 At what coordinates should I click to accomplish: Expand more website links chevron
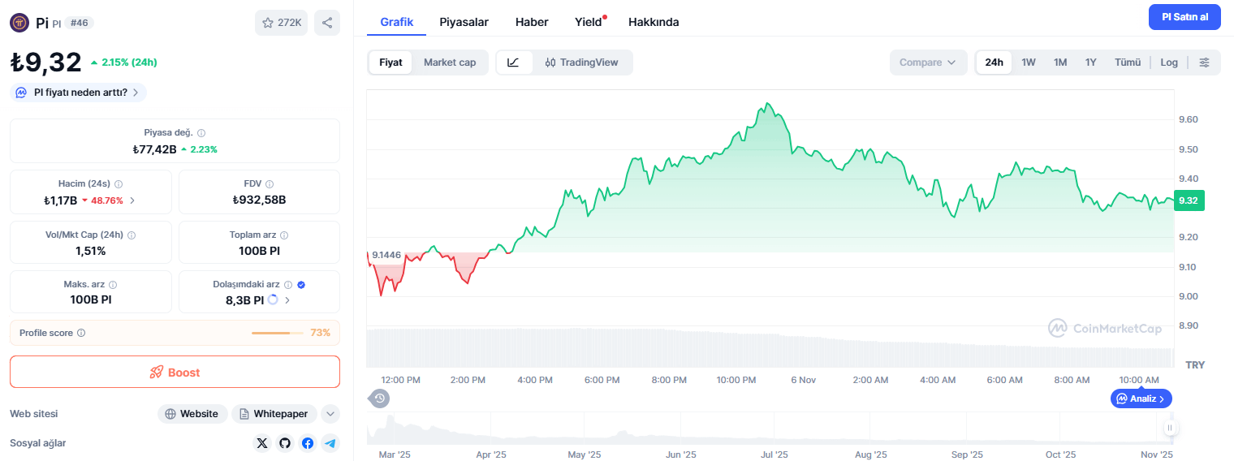coord(330,414)
